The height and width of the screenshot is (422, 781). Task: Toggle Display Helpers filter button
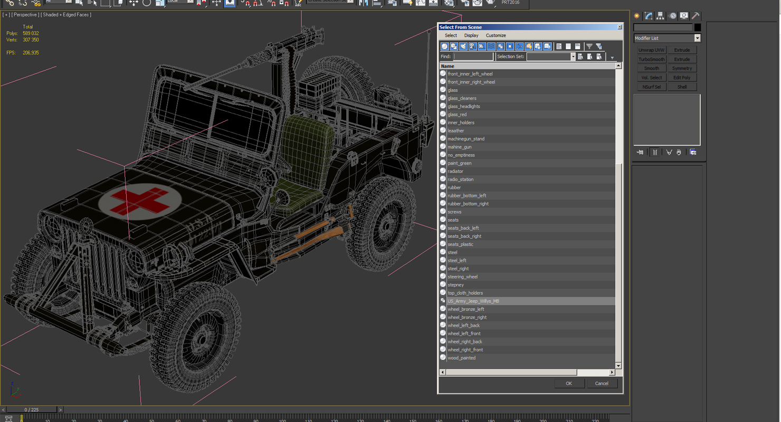click(482, 46)
